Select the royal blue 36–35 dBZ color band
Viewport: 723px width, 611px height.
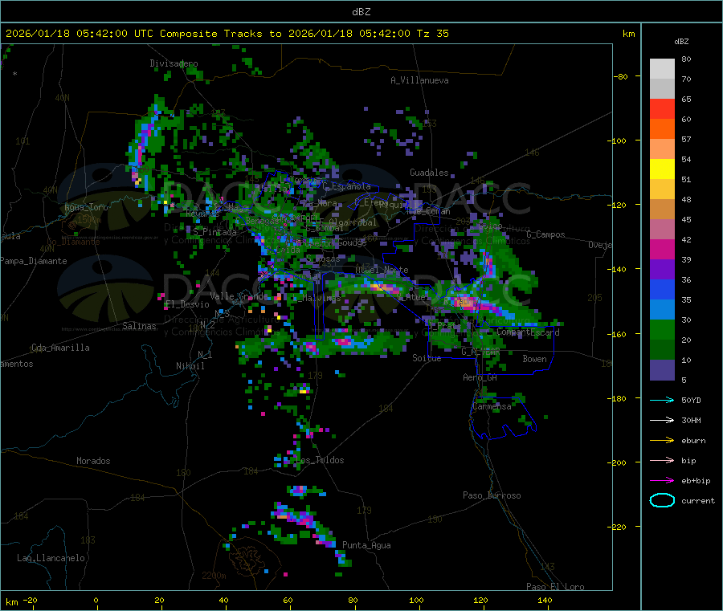pos(662,289)
